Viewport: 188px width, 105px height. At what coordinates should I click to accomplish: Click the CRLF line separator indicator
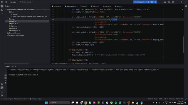coord(160,99)
